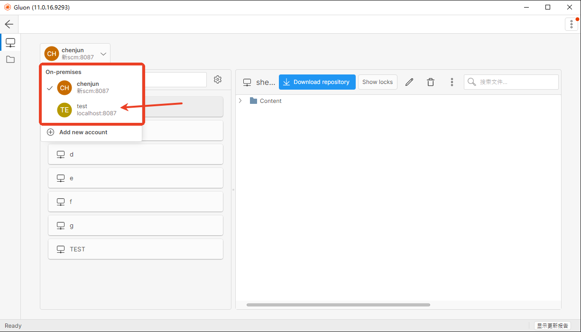
Task: Open the repositories monitor sidebar icon
Action: click(x=10, y=43)
